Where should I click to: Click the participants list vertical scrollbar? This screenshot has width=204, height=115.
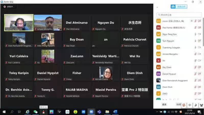point(203,33)
